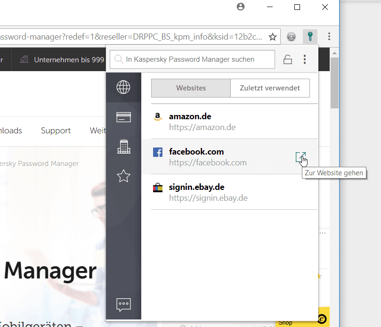Focus the Kaspersky Password Manager search field
381x327 pixels.
pyautogui.click(x=192, y=59)
